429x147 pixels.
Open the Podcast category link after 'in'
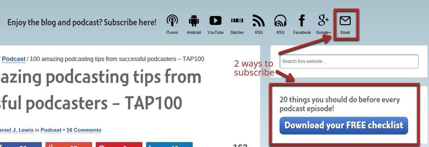[51, 130]
